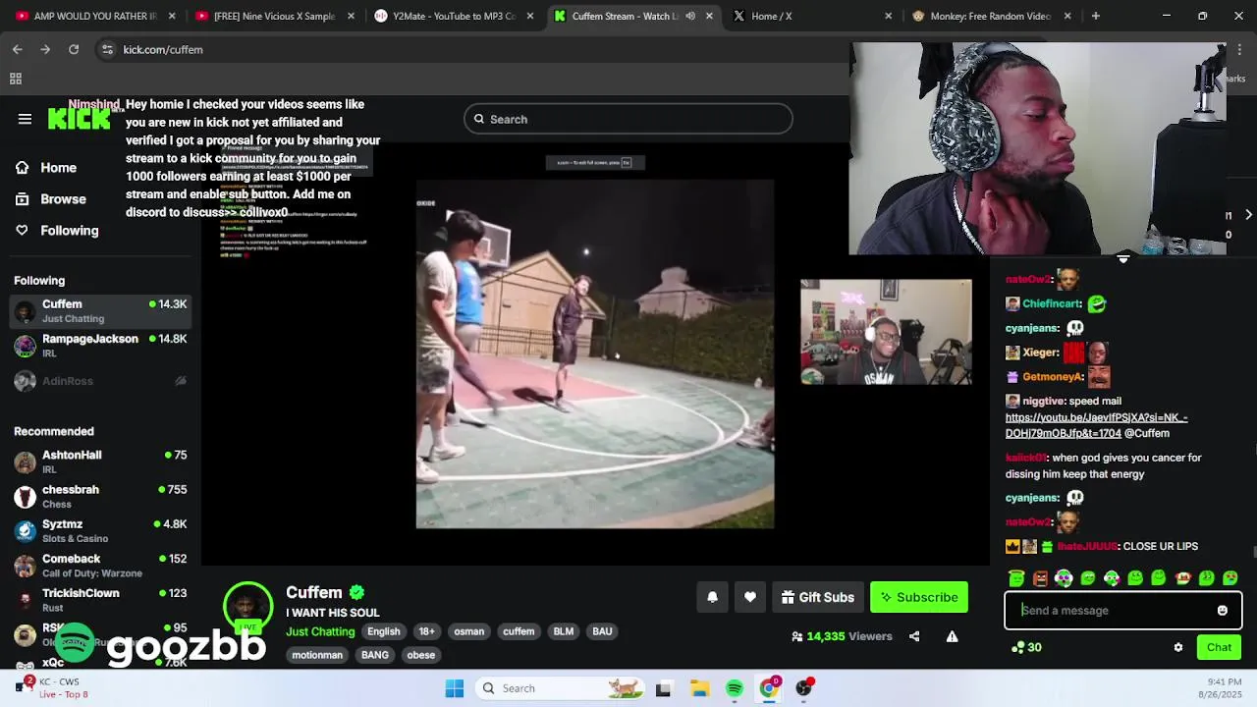This screenshot has width=1257, height=707.
Task: Open the chat settings gear
Action: pyautogui.click(x=1178, y=648)
